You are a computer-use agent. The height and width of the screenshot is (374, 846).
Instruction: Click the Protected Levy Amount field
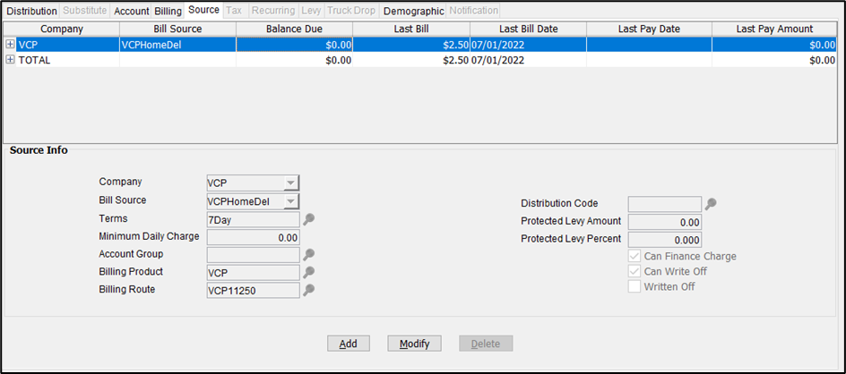[x=664, y=222]
